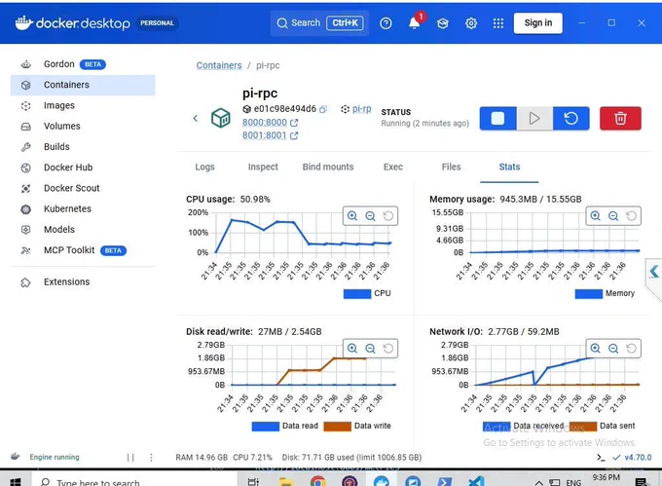The image size is (662, 486).
Task: Open the notifications bell
Action: 414,22
